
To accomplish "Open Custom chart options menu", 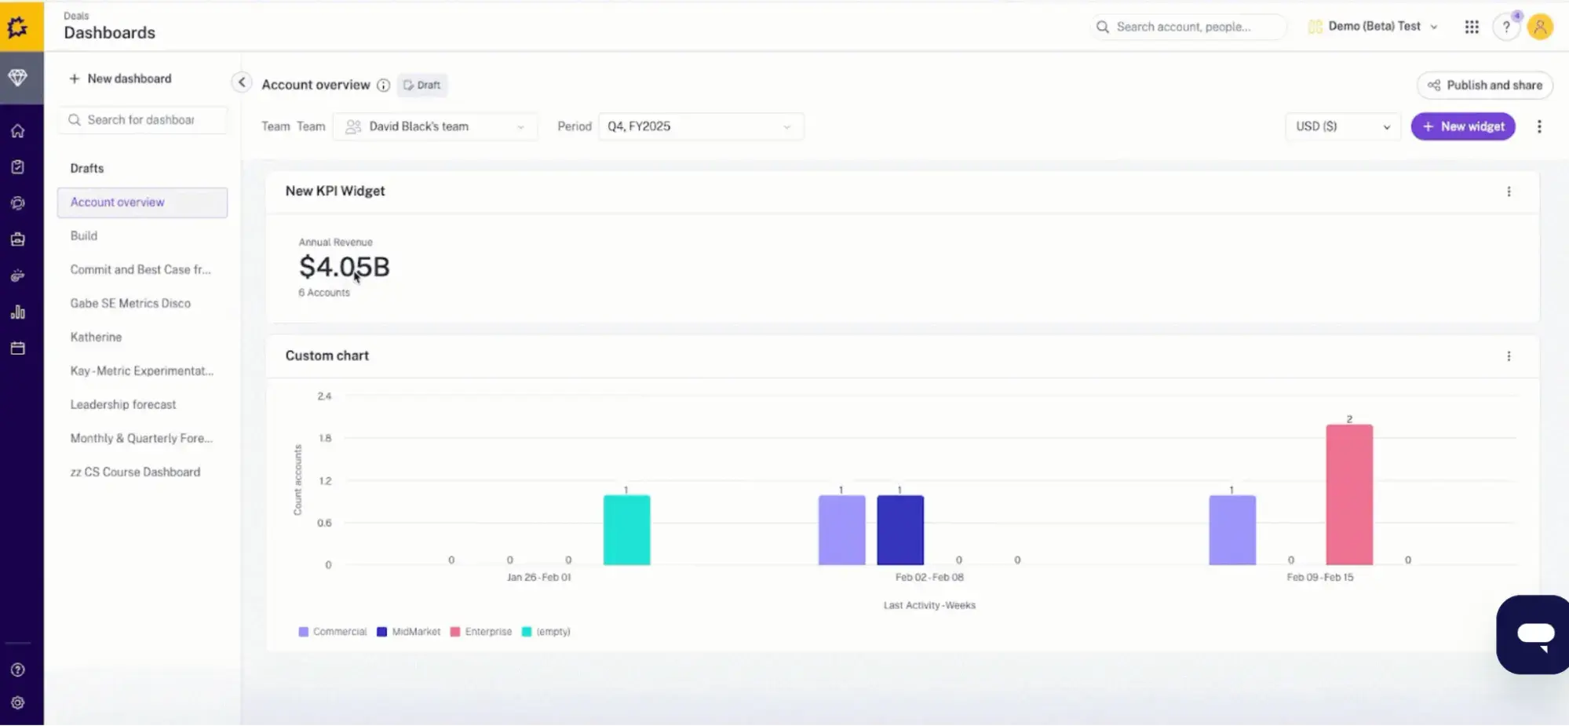I will 1509,356.
